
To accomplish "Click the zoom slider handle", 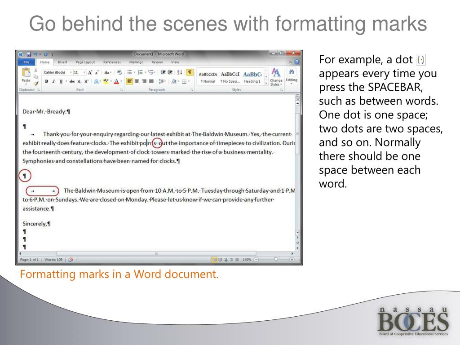I will 275,259.
